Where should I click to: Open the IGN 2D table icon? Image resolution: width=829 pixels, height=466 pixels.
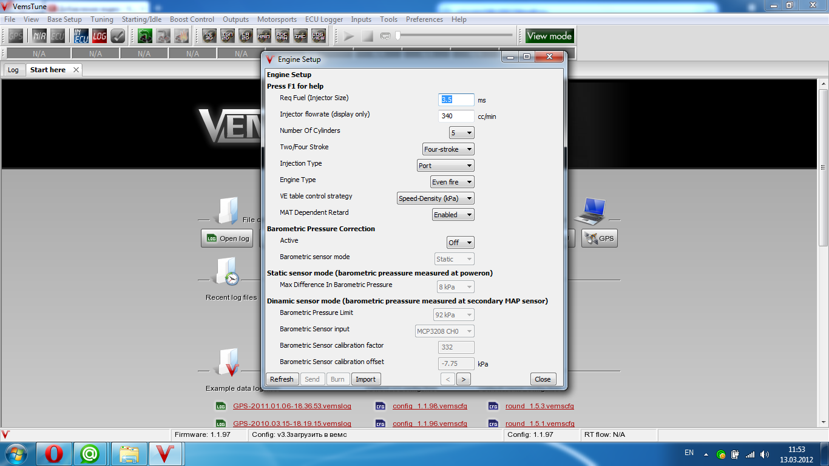click(228, 36)
